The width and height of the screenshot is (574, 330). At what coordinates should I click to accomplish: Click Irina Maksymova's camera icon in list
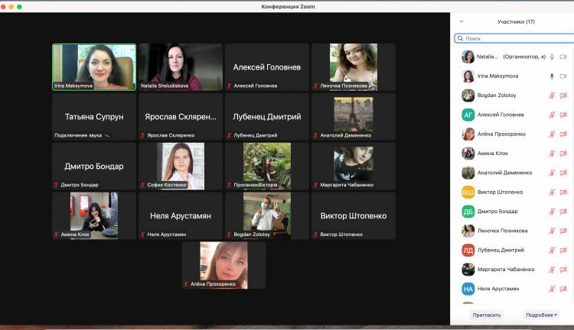[563, 76]
